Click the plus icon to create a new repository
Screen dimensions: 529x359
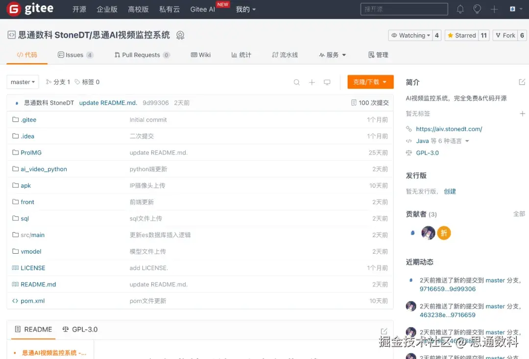[494, 9]
